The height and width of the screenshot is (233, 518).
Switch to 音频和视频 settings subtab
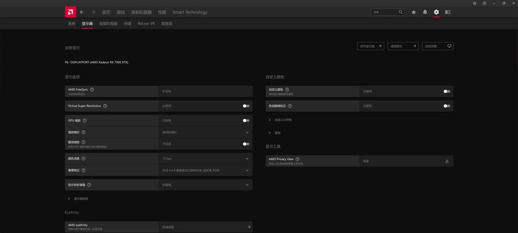(x=108, y=24)
